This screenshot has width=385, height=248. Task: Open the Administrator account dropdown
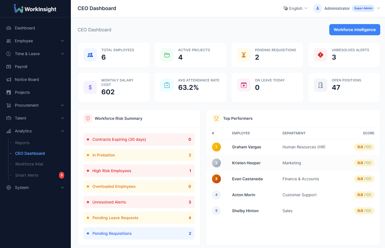347,8
